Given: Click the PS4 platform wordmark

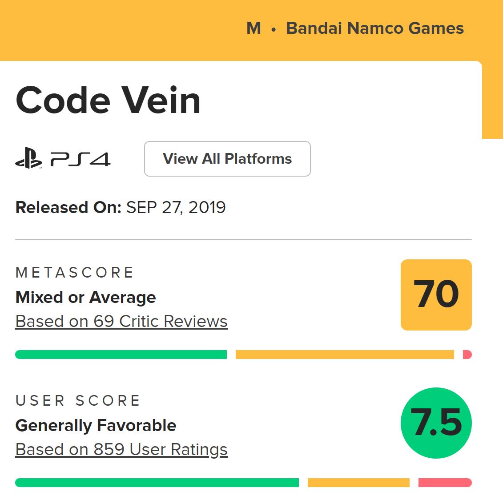Looking at the screenshot, I should (80, 159).
